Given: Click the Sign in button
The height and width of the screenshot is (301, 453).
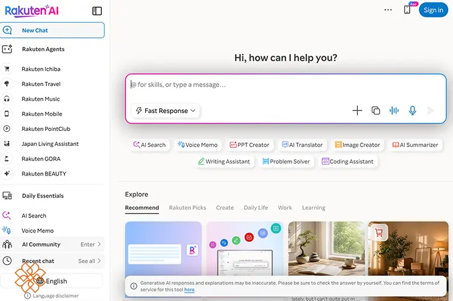Looking at the screenshot, I should 433,10.
